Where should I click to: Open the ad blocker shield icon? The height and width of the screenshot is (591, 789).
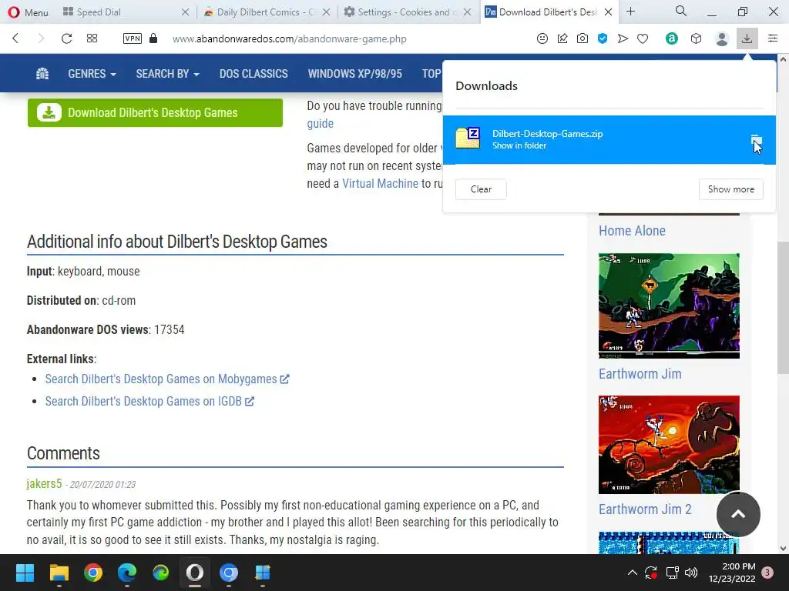(x=603, y=38)
